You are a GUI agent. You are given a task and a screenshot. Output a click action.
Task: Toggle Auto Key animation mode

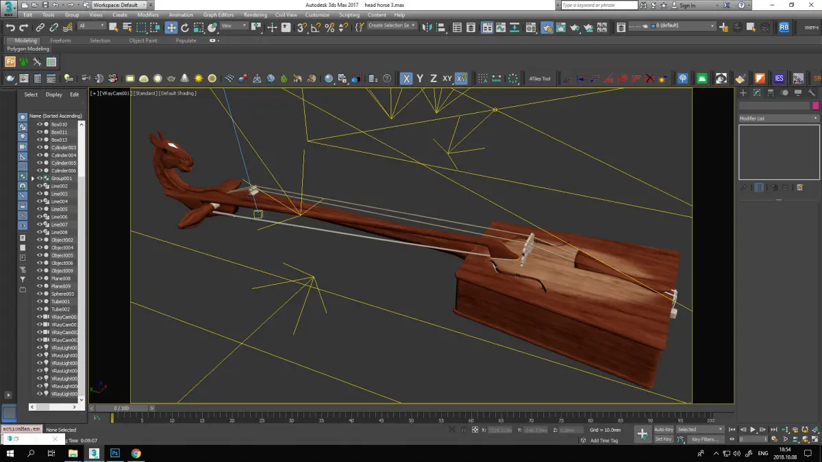[x=664, y=430]
